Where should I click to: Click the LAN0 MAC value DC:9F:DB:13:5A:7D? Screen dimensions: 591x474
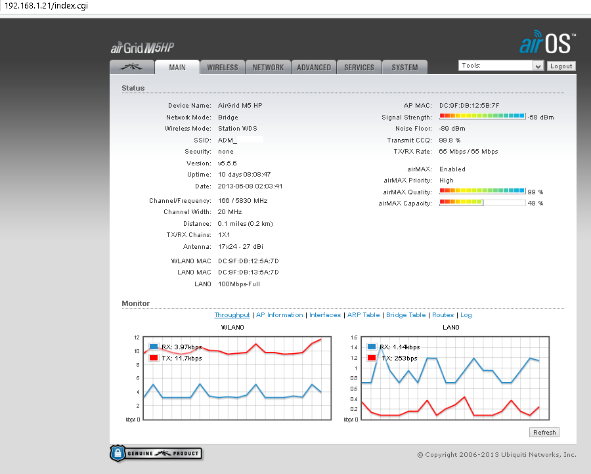click(248, 272)
